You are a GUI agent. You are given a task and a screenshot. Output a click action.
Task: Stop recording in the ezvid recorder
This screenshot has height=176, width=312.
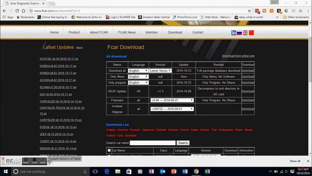click(35, 161)
